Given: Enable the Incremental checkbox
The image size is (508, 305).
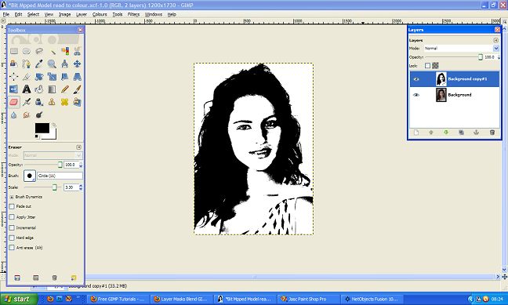Looking at the screenshot, I should pyautogui.click(x=12, y=227).
